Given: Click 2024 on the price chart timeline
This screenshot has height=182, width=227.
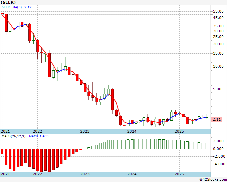Looking at the screenshot, I should (132, 131).
